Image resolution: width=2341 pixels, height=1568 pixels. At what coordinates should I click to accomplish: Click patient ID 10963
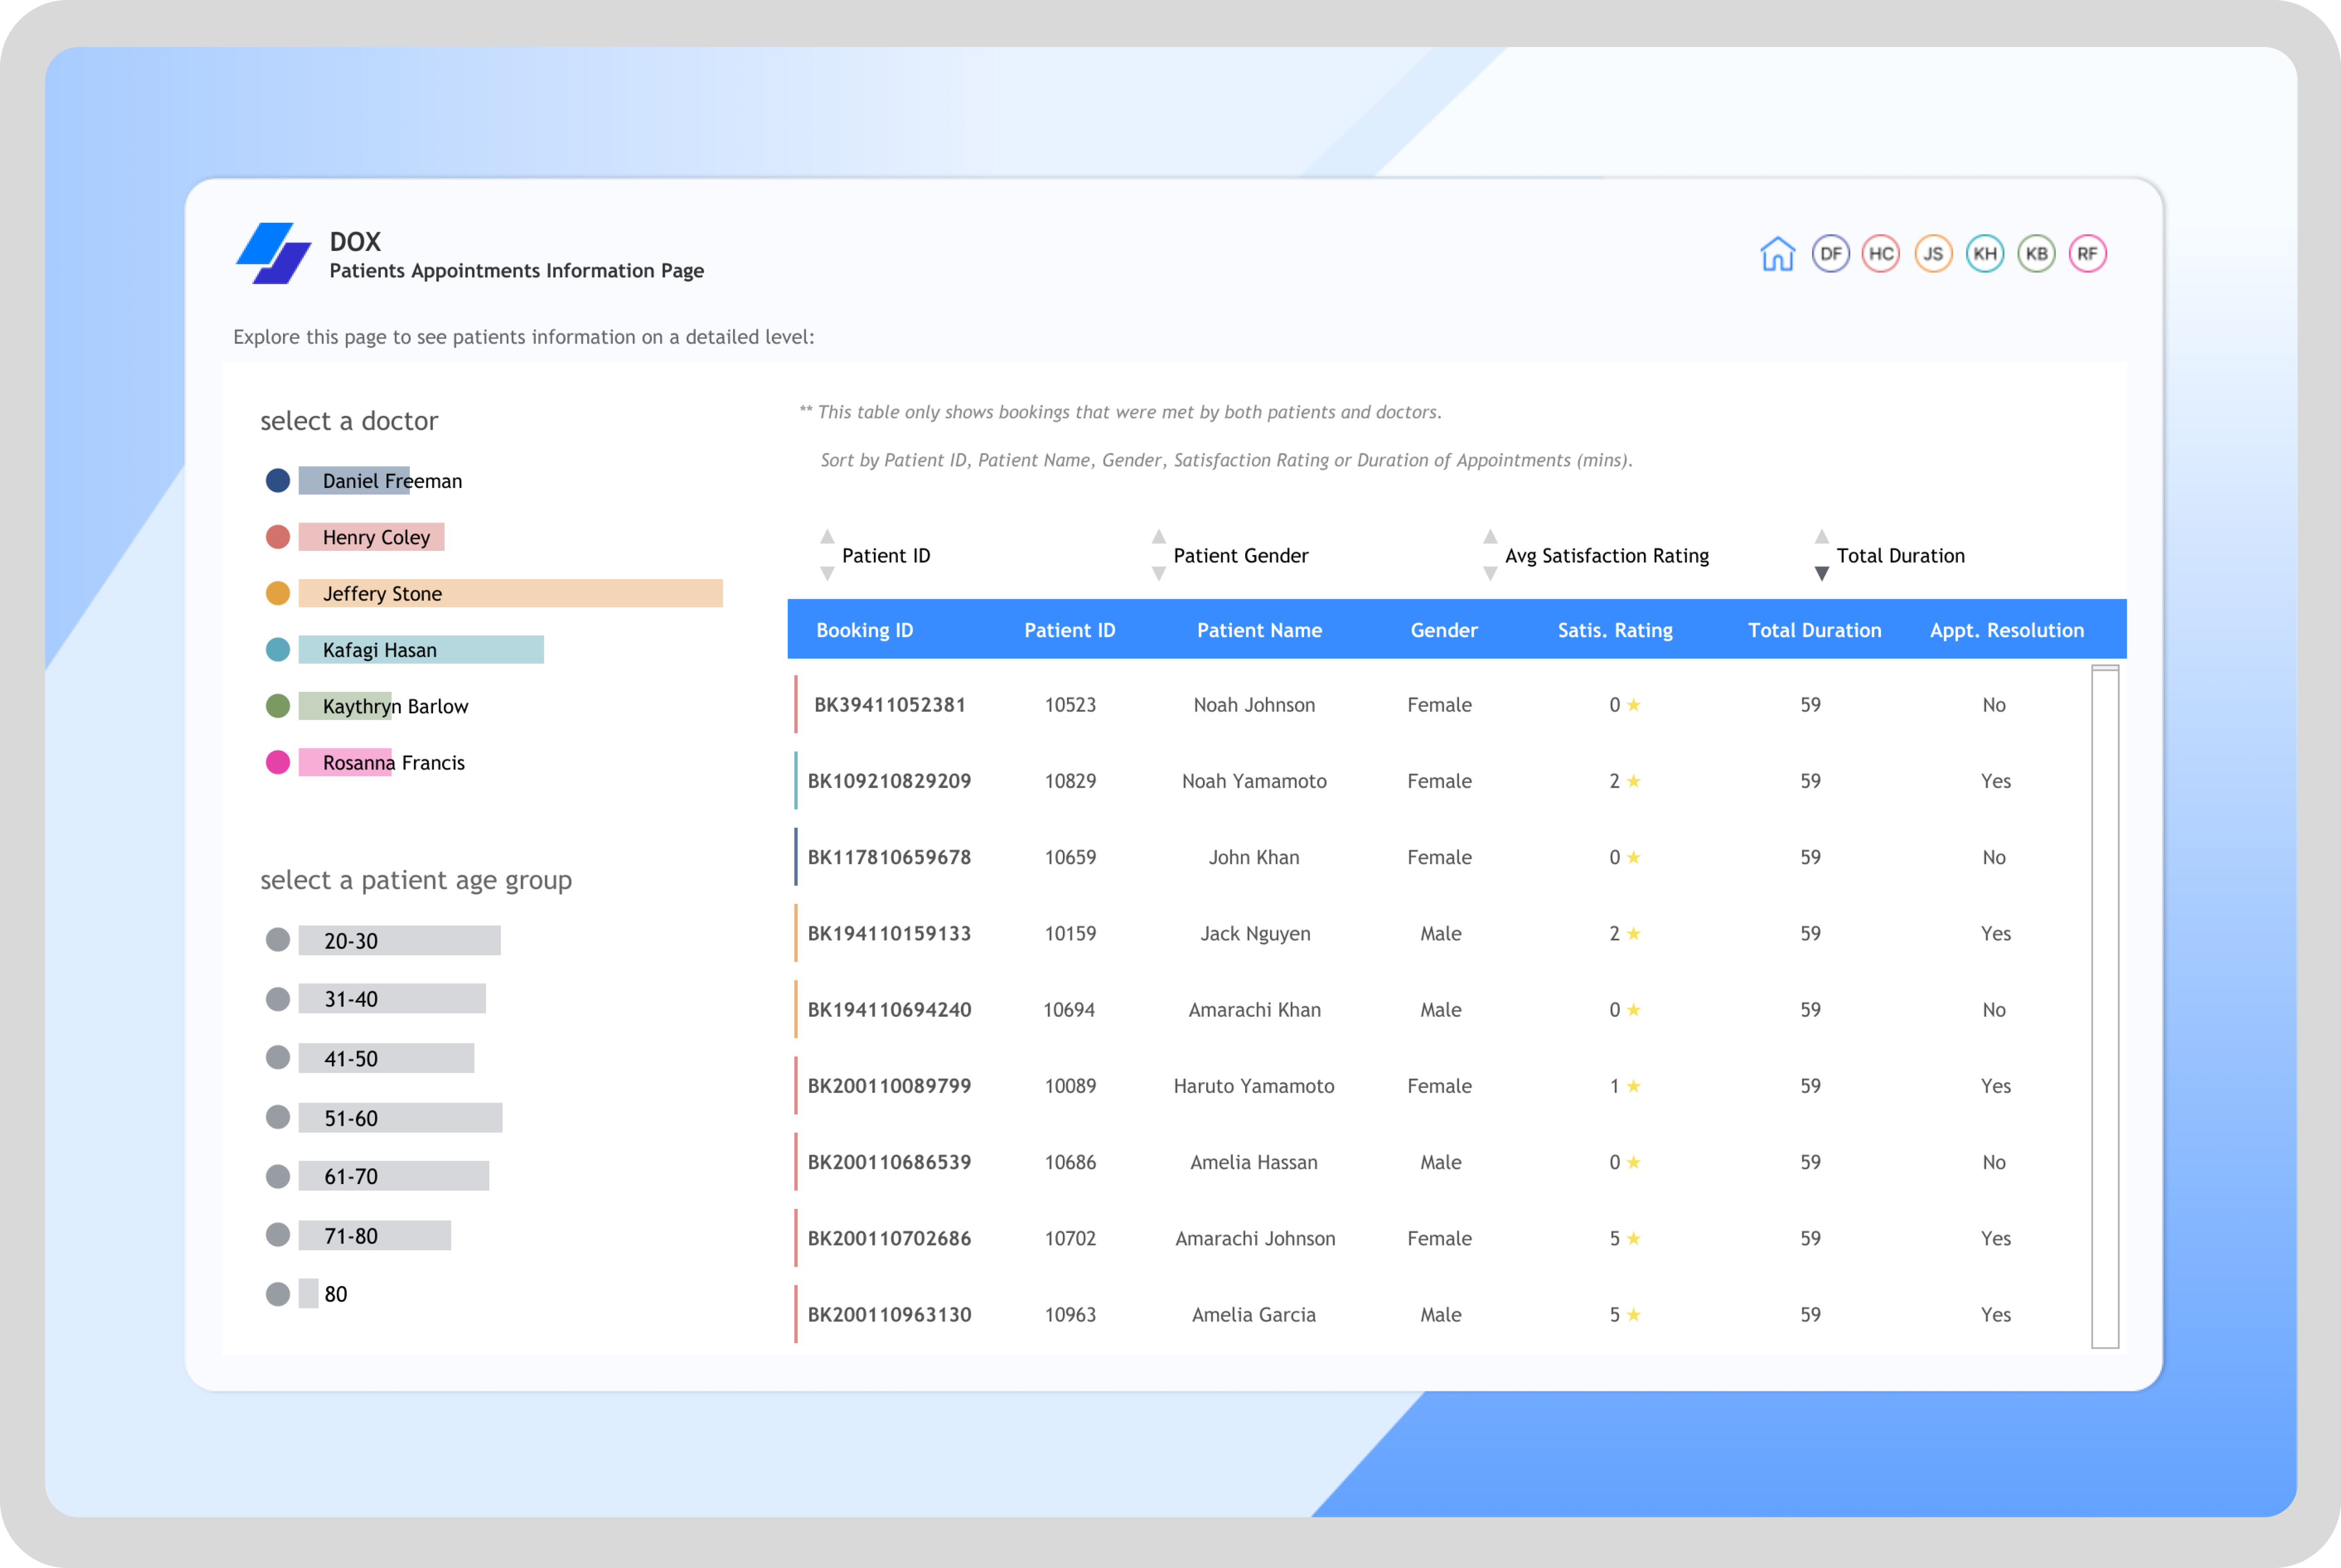1070,1315
